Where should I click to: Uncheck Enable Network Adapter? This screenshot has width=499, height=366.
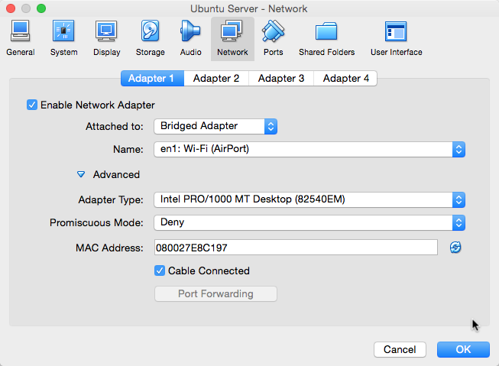pyautogui.click(x=32, y=105)
